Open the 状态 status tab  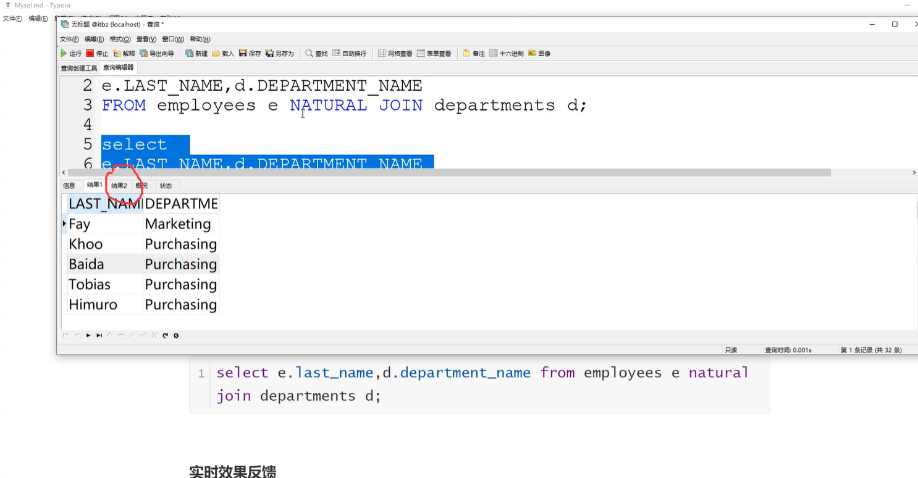tap(166, 186)
